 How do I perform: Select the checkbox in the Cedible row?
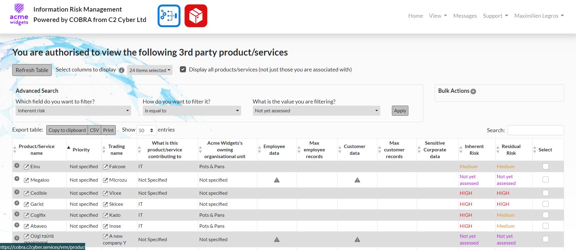[545, 193]
